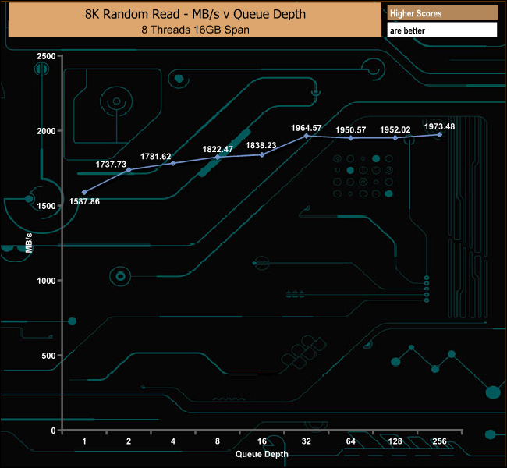
Task: Select the 1822.47 data value label
Action: coord(218,149)
